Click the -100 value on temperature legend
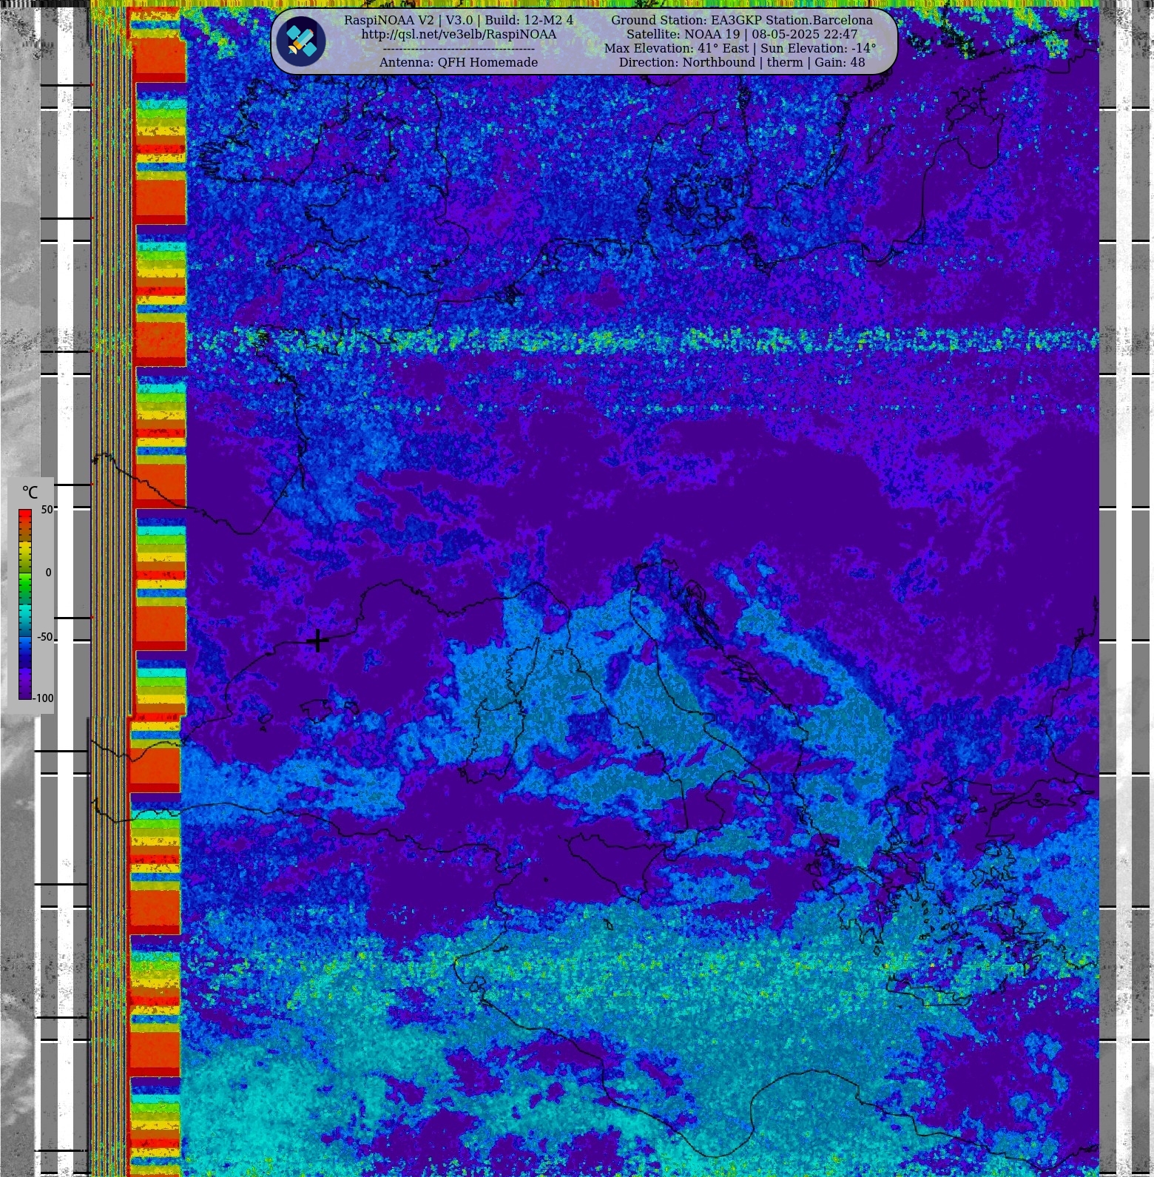 point(44,698)
